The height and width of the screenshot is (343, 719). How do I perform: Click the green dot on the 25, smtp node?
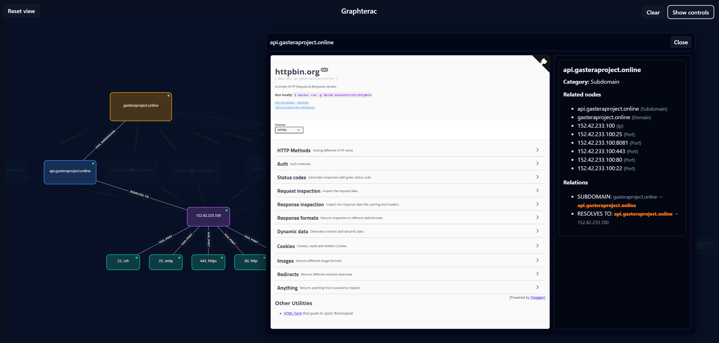tap(179, 258)
